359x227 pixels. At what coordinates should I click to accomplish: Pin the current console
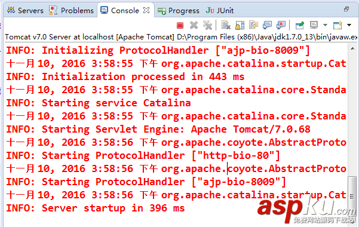300,25
